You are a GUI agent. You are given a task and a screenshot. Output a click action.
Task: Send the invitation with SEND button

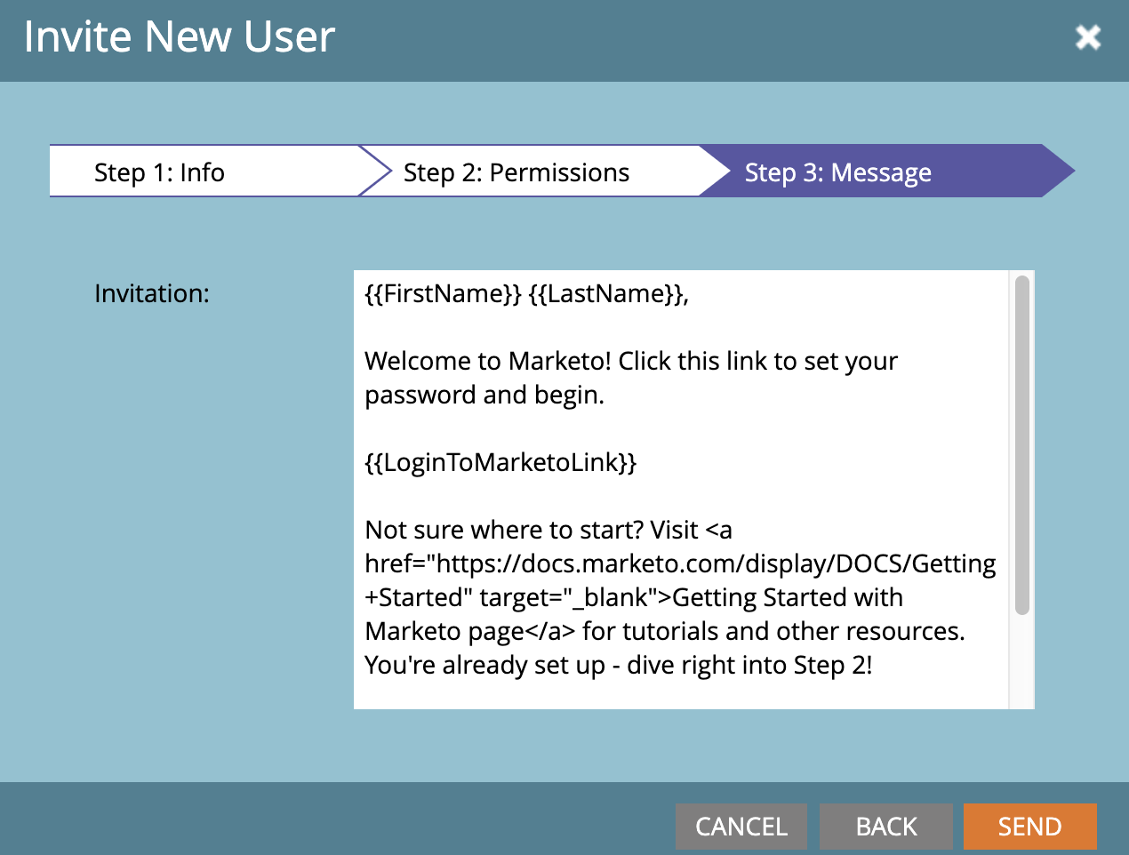pos(1030,827)
